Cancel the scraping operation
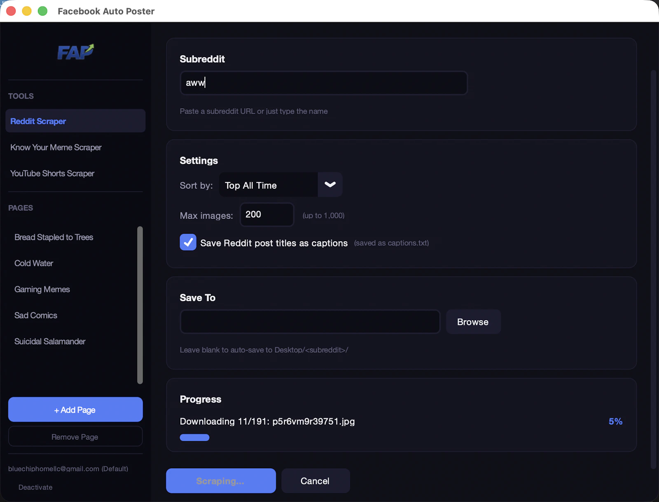This screenshot has width=659, height=502. tap(315, 481)
